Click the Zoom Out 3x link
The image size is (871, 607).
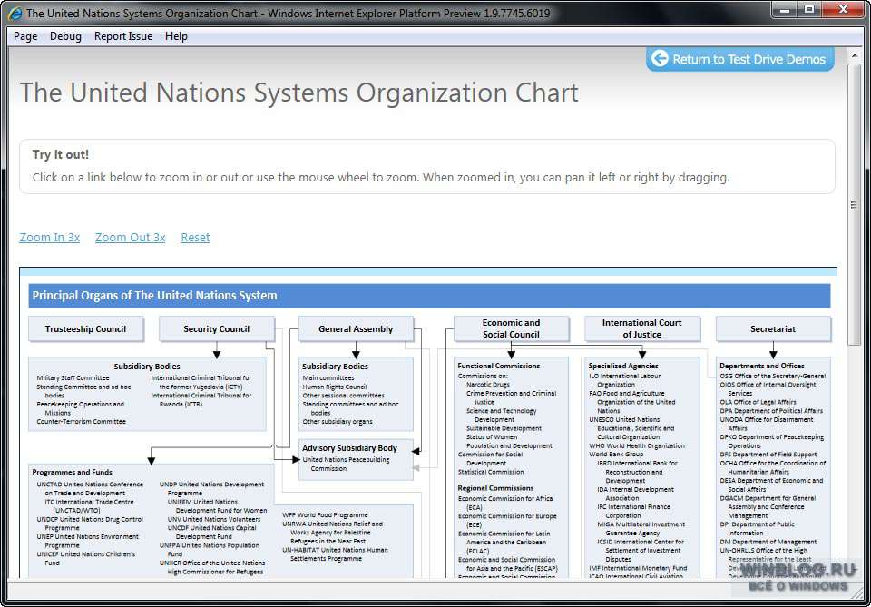[130, 237]
